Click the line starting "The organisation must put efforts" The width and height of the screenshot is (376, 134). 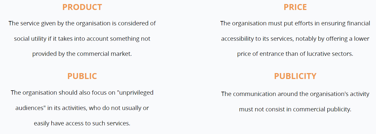pos(295,23)
